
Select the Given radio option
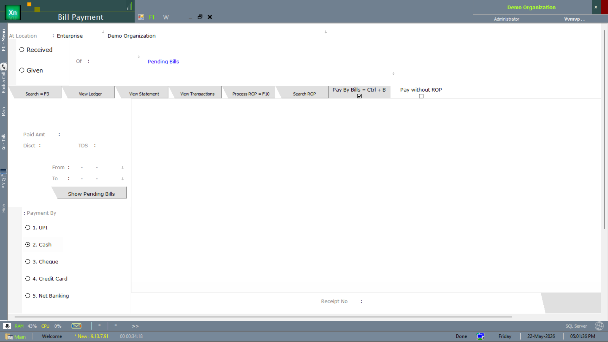[x=22, y=70]
